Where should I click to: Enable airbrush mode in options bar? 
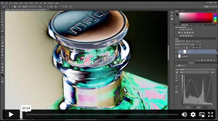click(66, 7)
